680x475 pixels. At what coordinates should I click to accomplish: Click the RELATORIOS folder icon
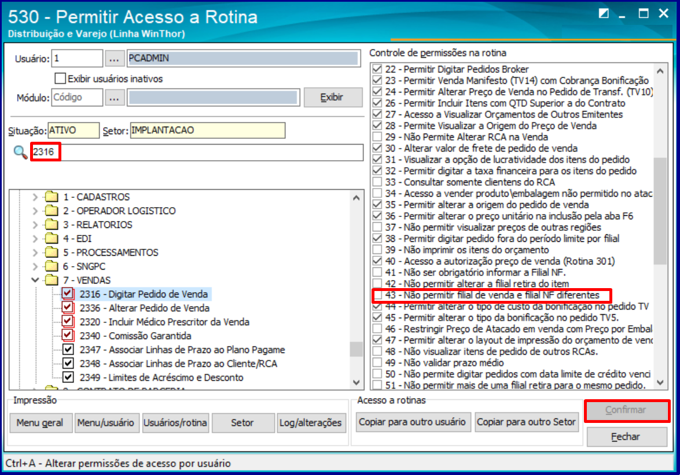(52, 224)
